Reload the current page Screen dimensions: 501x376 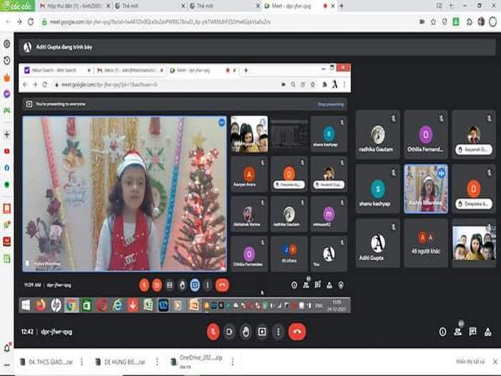(31, 21)
